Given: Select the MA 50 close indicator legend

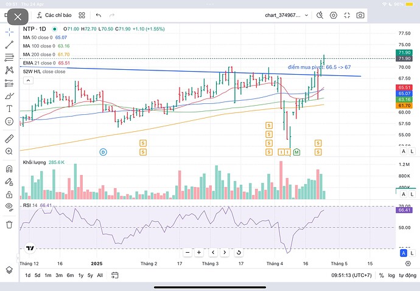Looking at the screenshot, I should [44, 38].
